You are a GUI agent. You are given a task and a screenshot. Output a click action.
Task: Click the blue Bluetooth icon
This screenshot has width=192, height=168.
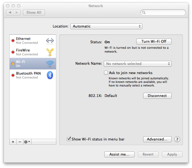[50, 75]
